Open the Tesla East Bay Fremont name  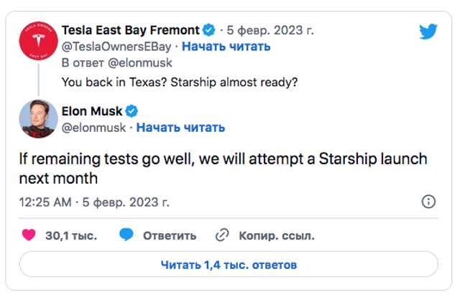pos(131,30)
